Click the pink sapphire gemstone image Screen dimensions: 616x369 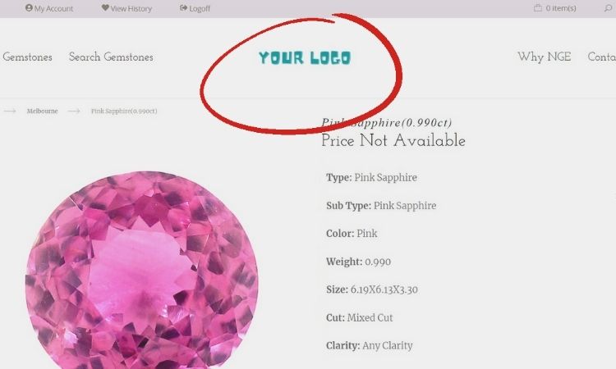142,270
